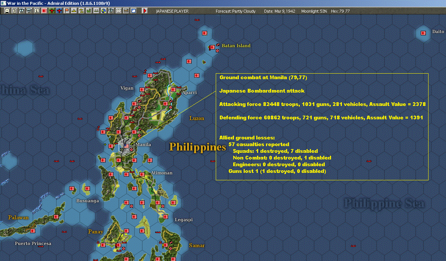Click the 'JAPANESE PLAYER' status text
The height and width of the screenshot is (261, 446).
click(x=172, y=11)
